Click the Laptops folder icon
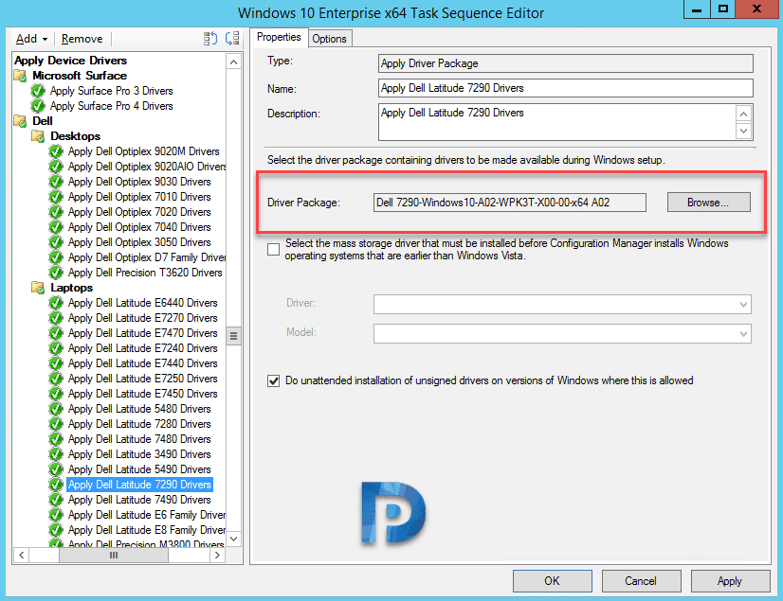 click(39, 288)
